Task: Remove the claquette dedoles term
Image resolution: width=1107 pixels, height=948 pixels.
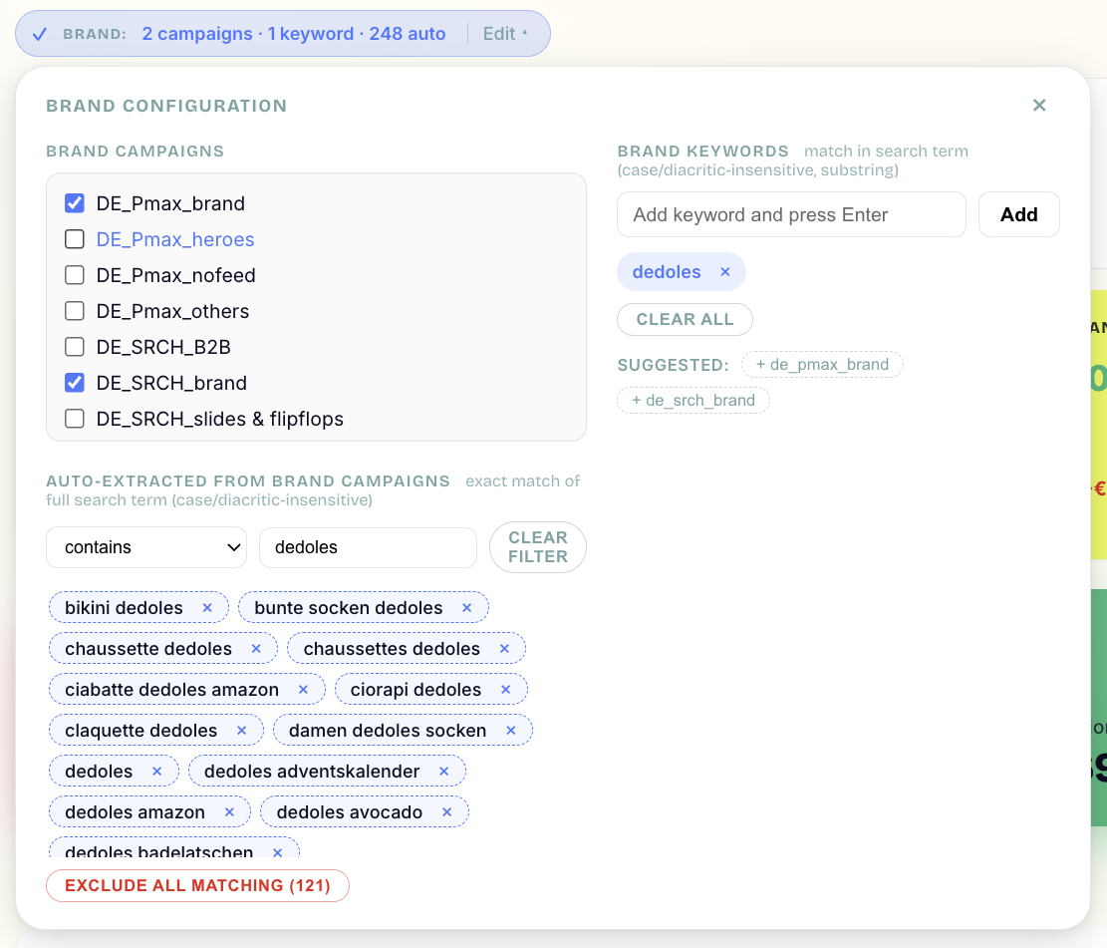Action: (241, 731)
